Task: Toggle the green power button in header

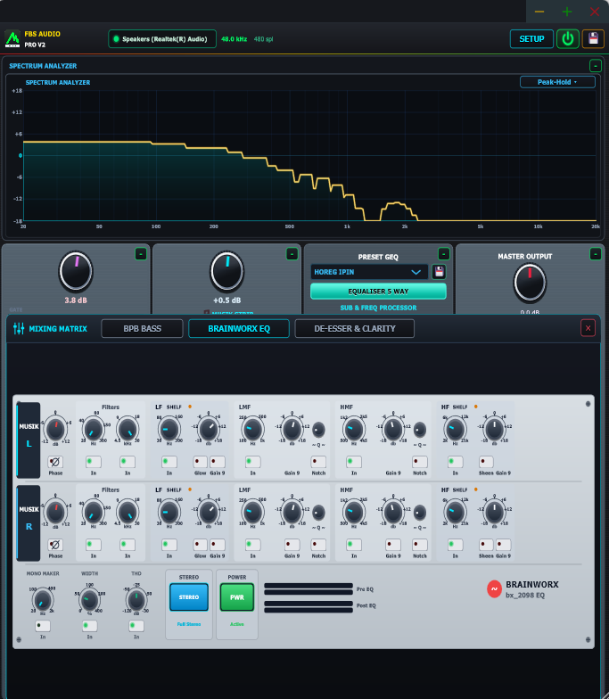Action: [x=567, y=39]
